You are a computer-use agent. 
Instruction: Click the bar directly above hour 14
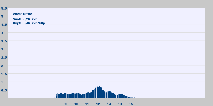120,96
